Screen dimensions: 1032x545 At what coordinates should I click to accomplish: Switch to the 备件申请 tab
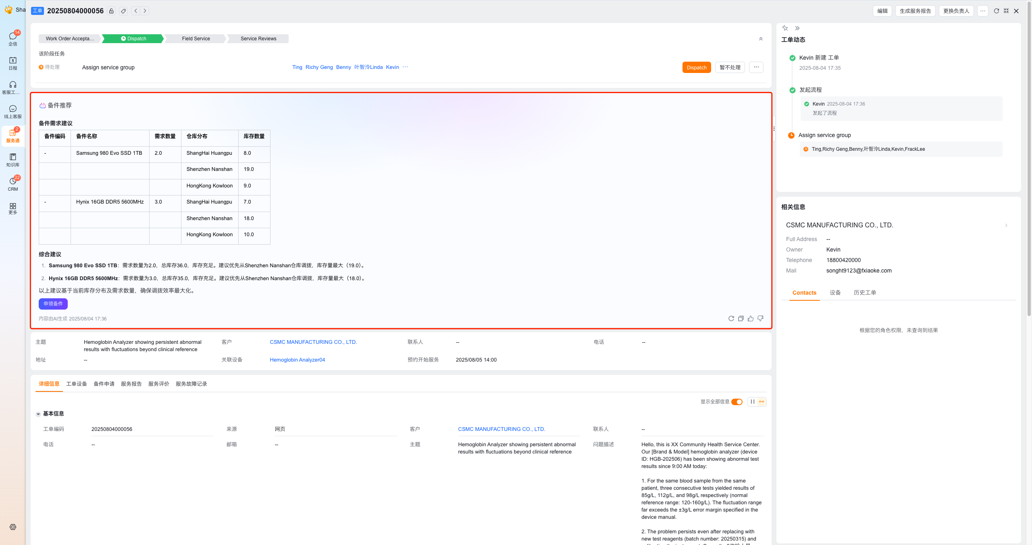(x=104, y=384)
